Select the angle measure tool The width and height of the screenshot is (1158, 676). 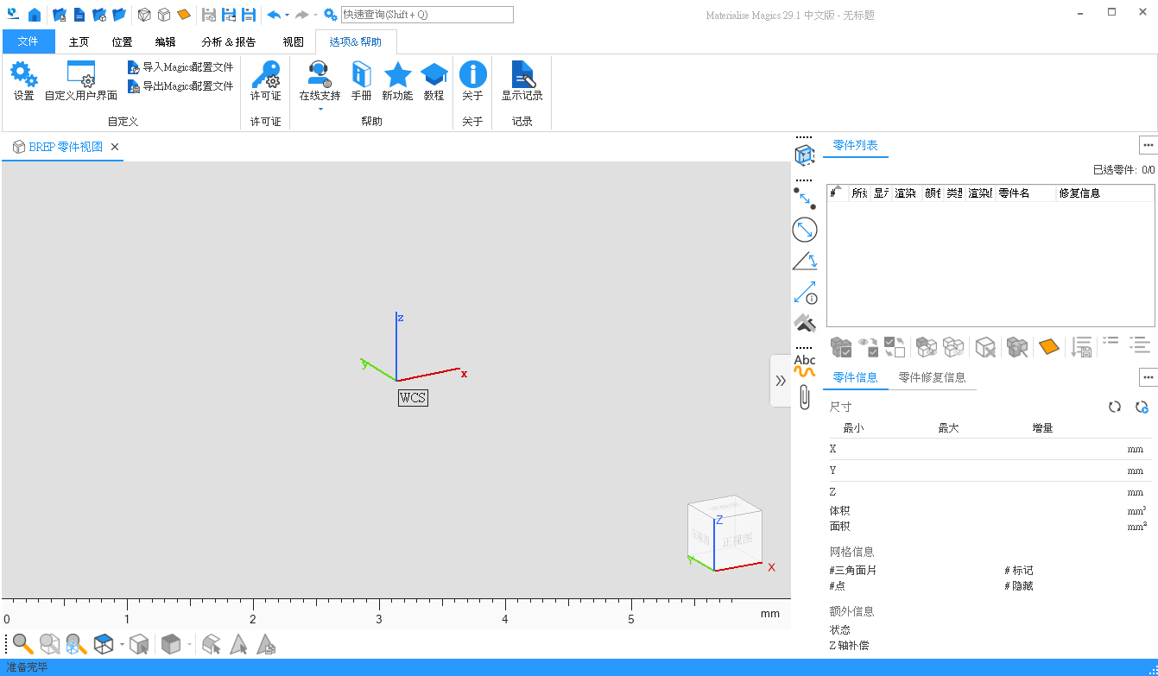(805, 261)
